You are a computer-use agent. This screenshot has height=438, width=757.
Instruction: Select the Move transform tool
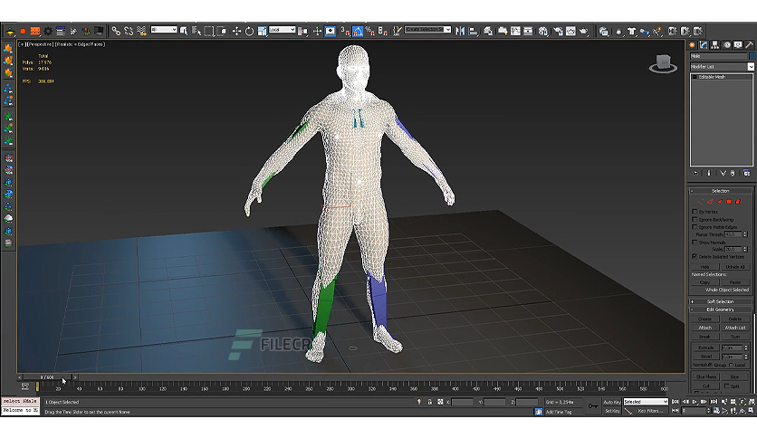click(236, 32)
